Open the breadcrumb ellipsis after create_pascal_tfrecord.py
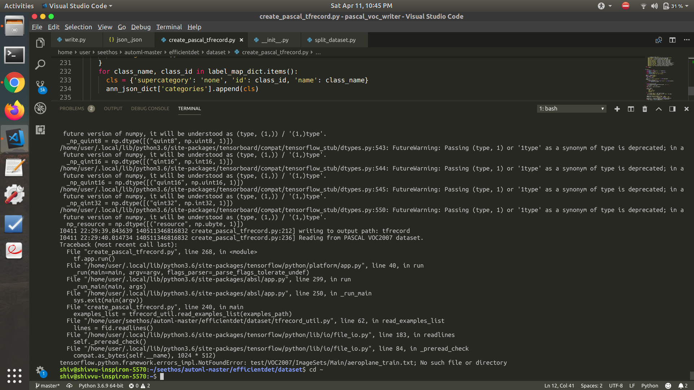 (x=318, y=52)
